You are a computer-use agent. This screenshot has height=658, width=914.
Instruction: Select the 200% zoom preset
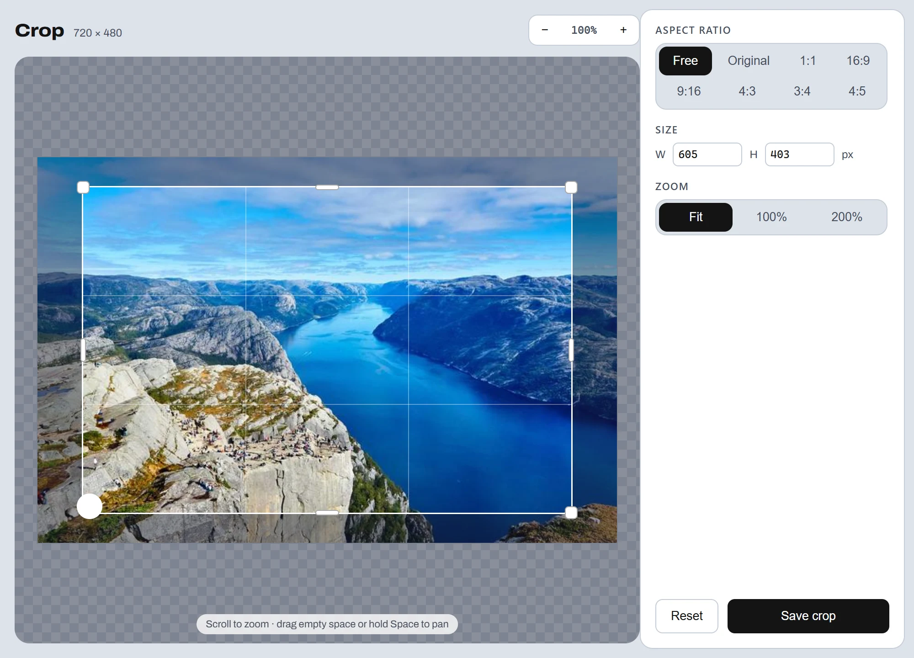pos(846,217)
